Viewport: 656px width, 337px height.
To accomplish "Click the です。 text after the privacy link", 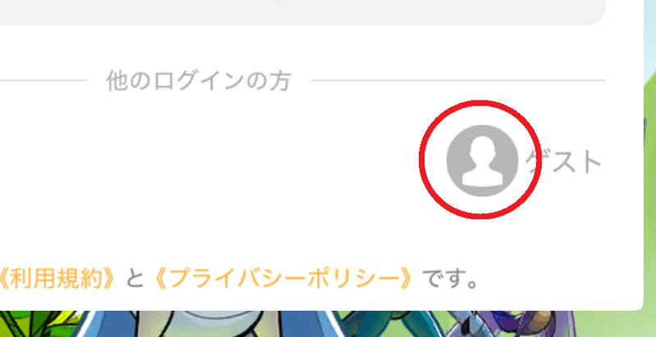I will (x=450, y=279).
